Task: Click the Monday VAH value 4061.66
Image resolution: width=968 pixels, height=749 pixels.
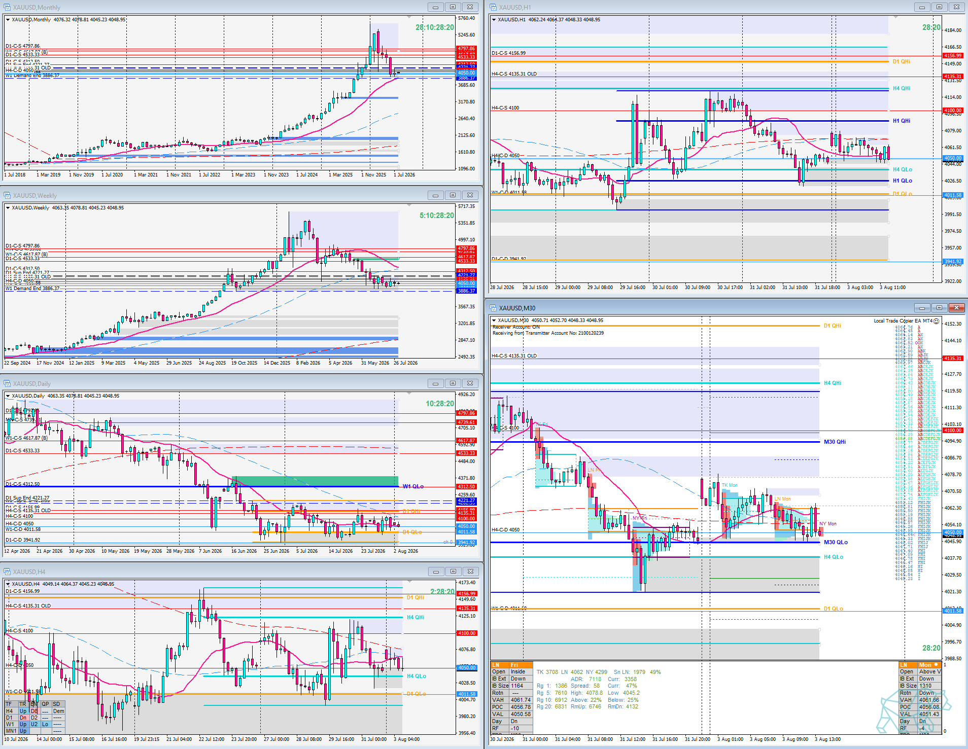Action: (x=929, y=700)
